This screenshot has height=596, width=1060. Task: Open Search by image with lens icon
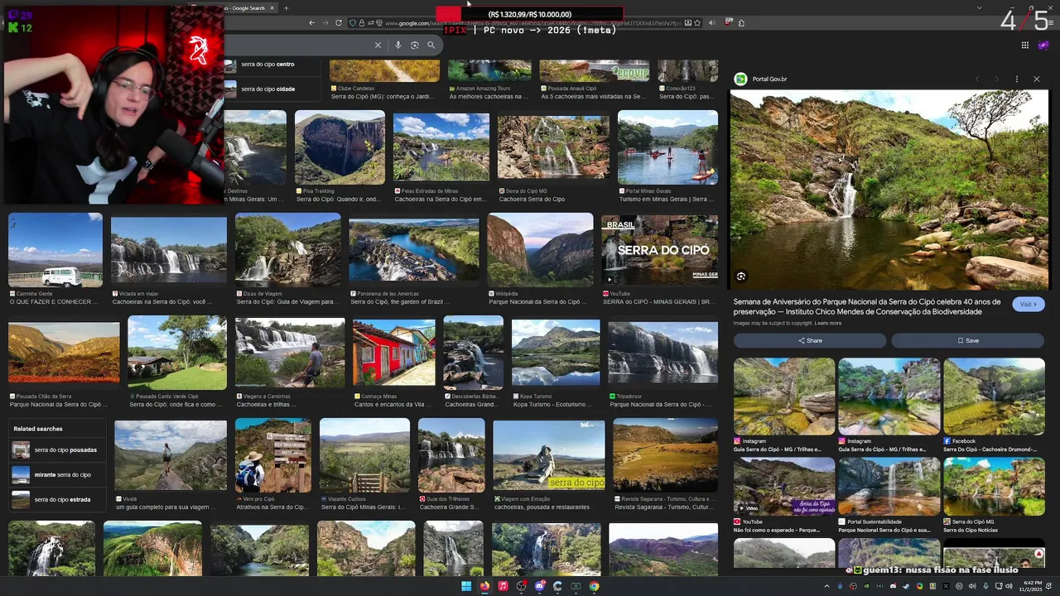[x=415, y=46]
